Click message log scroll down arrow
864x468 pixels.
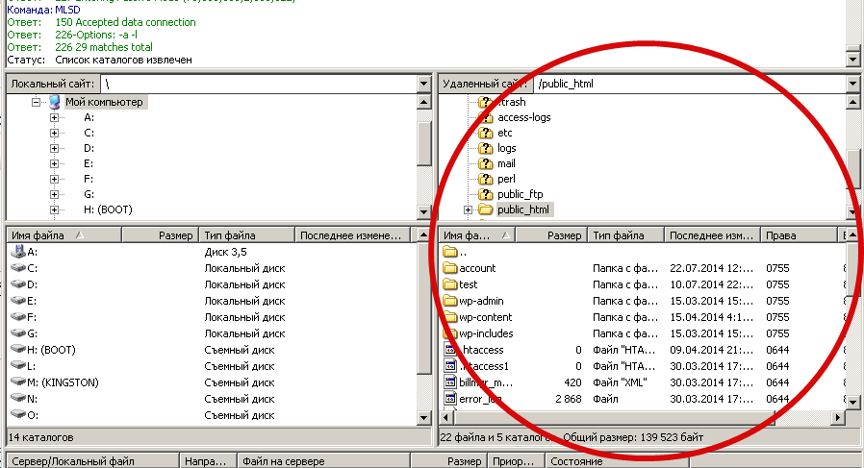853,59
